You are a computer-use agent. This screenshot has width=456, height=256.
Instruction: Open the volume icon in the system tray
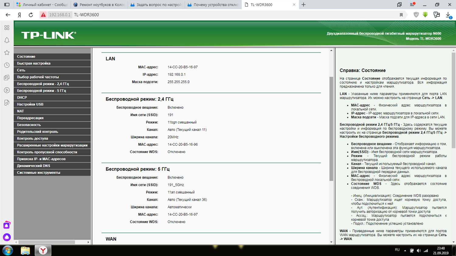(x=419, y=251)
